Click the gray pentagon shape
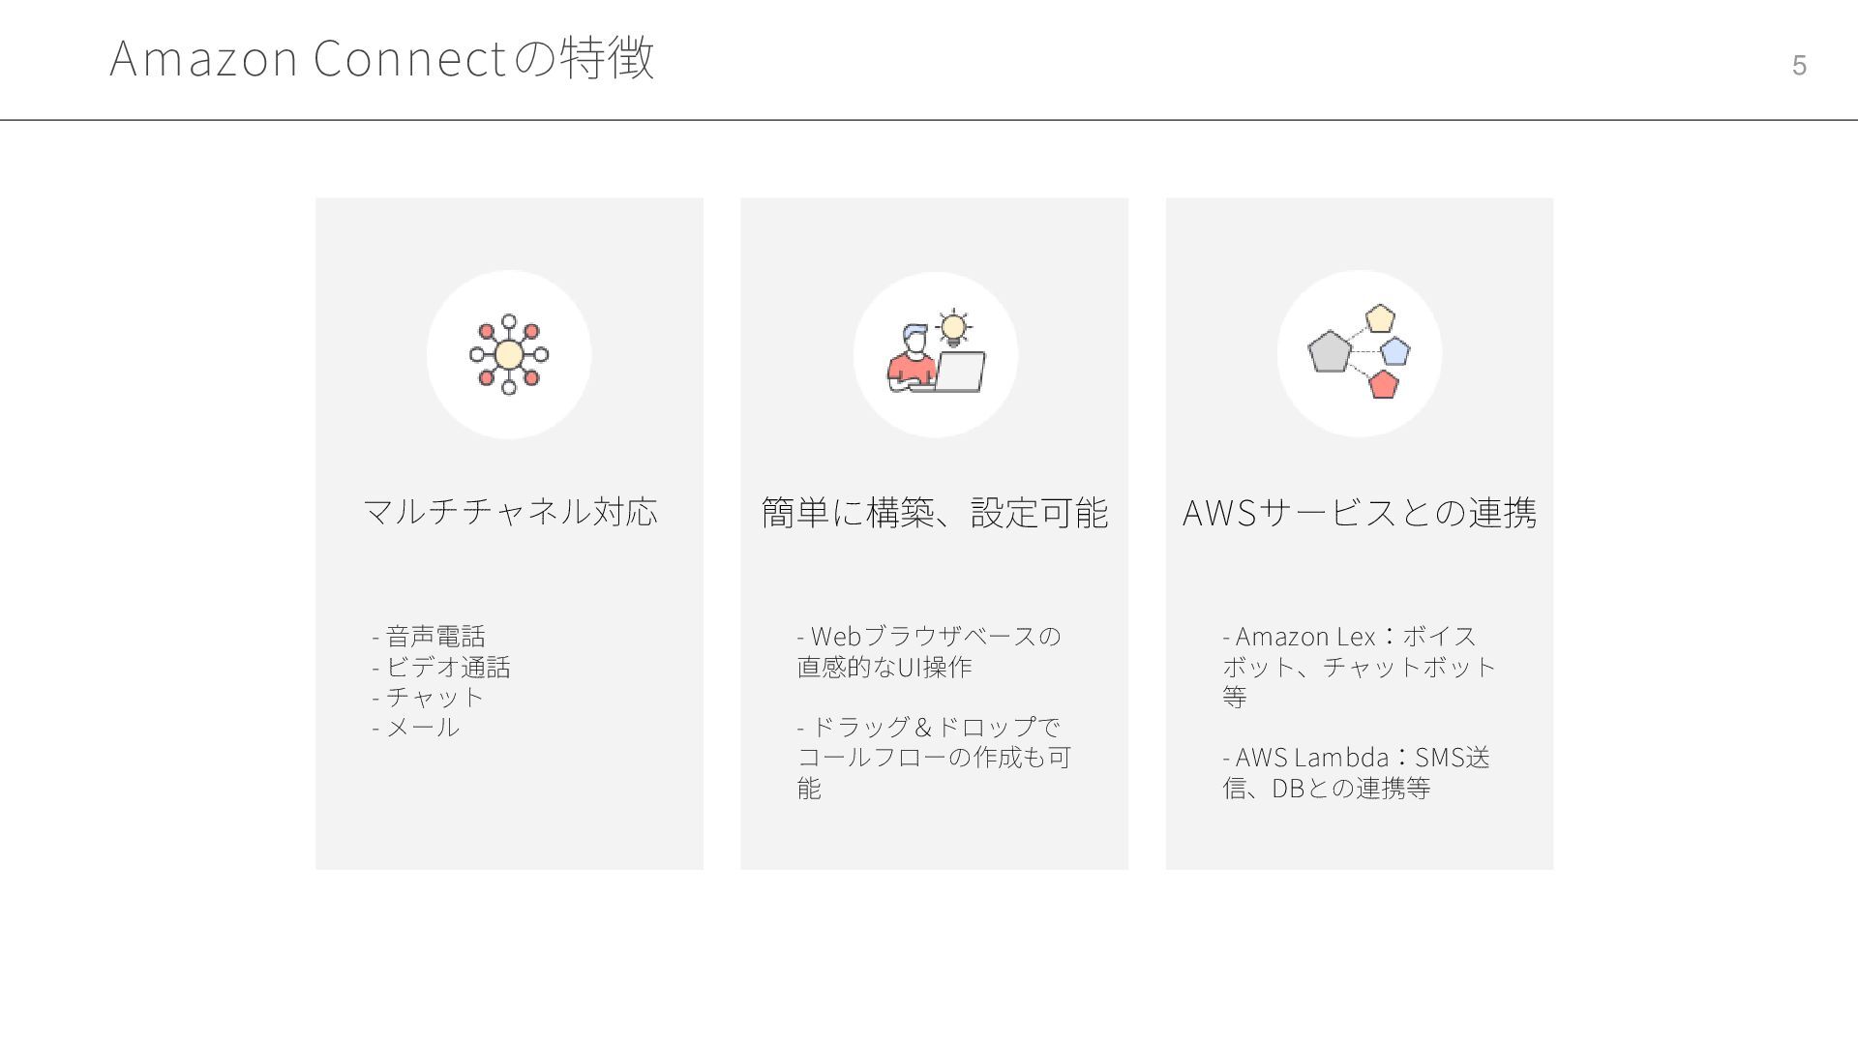The image size is (1858, 1045). click(x=1330, y=352)
